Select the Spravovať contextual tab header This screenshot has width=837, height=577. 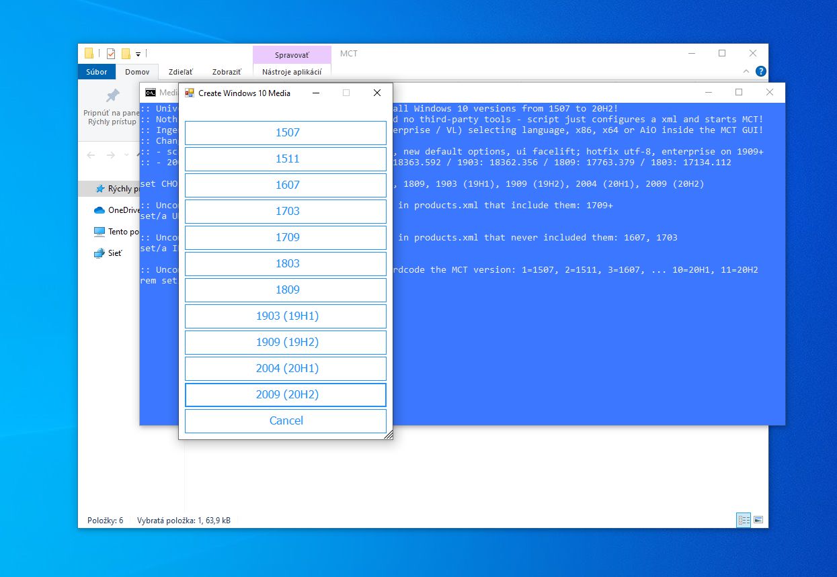coord(292,54)
